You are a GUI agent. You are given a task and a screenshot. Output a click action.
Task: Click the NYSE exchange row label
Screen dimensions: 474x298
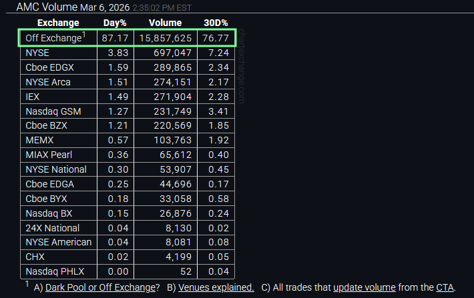click(x=37, y=53)
